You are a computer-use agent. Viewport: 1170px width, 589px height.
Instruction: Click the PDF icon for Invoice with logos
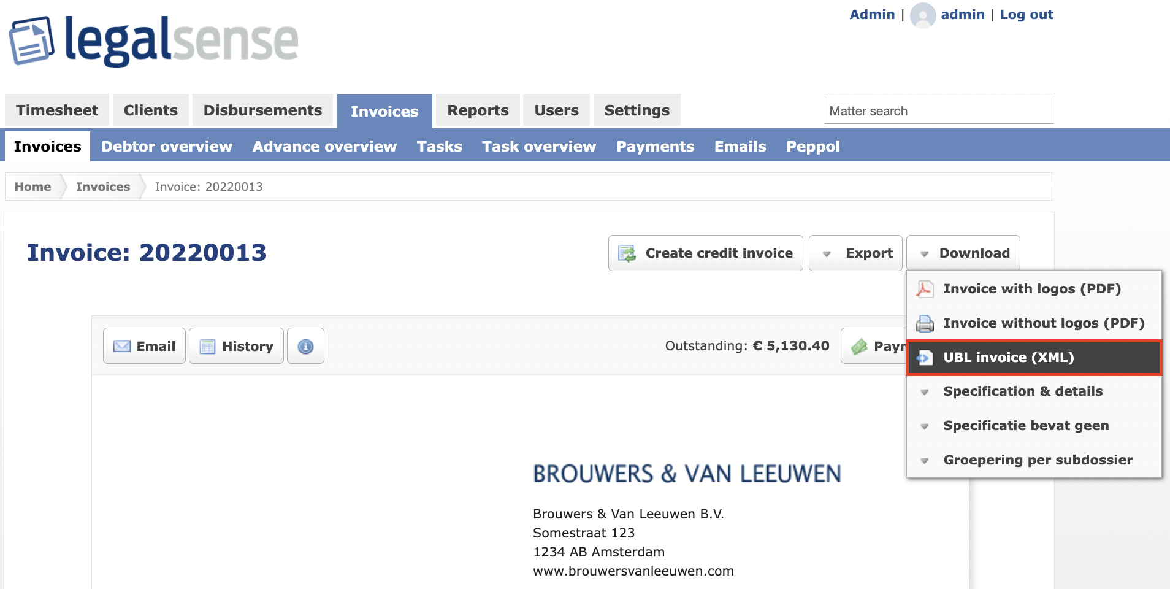click(x=925, y=289)
